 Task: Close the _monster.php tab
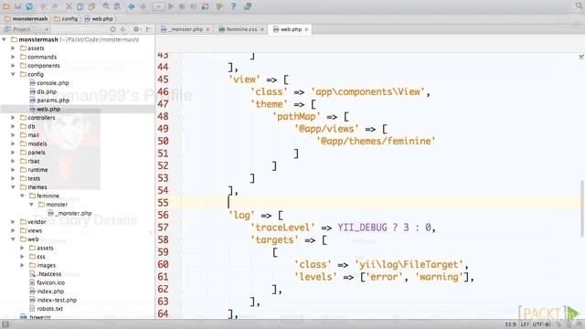pyautogui.click(x=207, y=29)
